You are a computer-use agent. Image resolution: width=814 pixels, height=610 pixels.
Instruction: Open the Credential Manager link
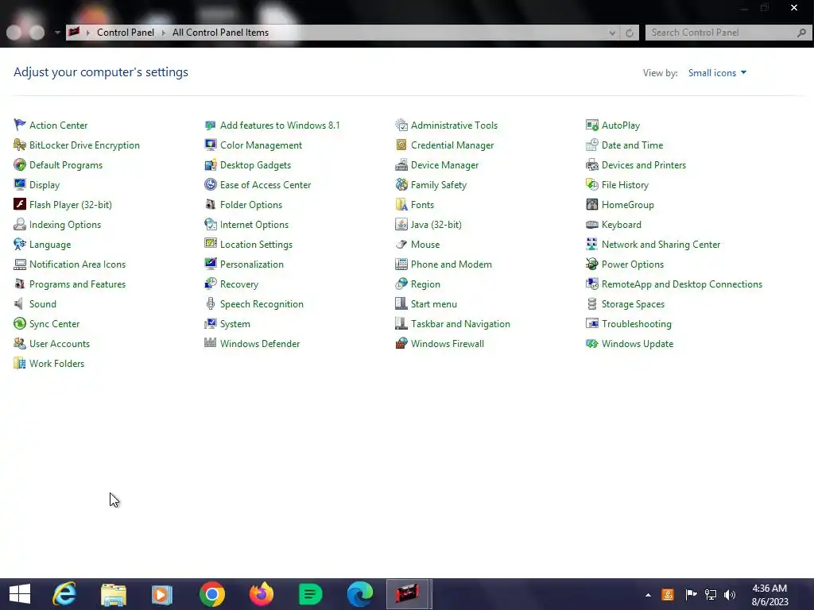click(452, 145)
